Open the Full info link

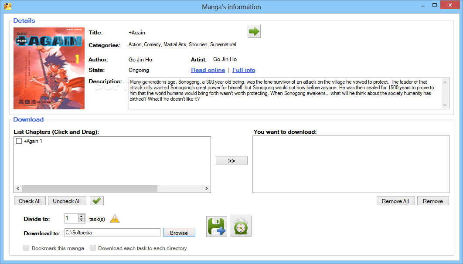pos(244,70)
